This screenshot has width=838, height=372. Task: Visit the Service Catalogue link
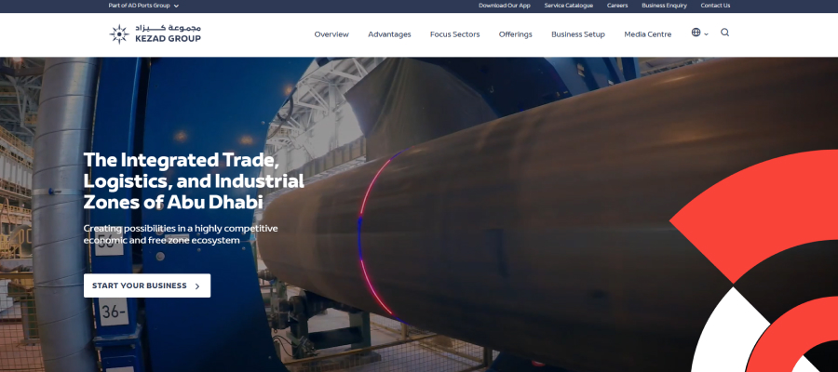coord(568,6)
